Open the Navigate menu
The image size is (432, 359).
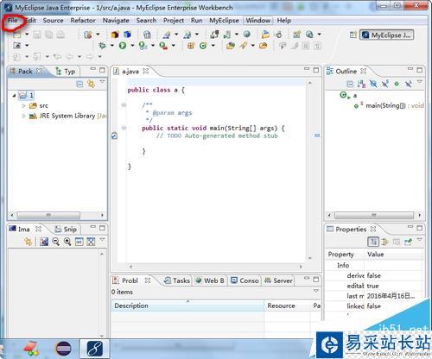tap(116, 21)
